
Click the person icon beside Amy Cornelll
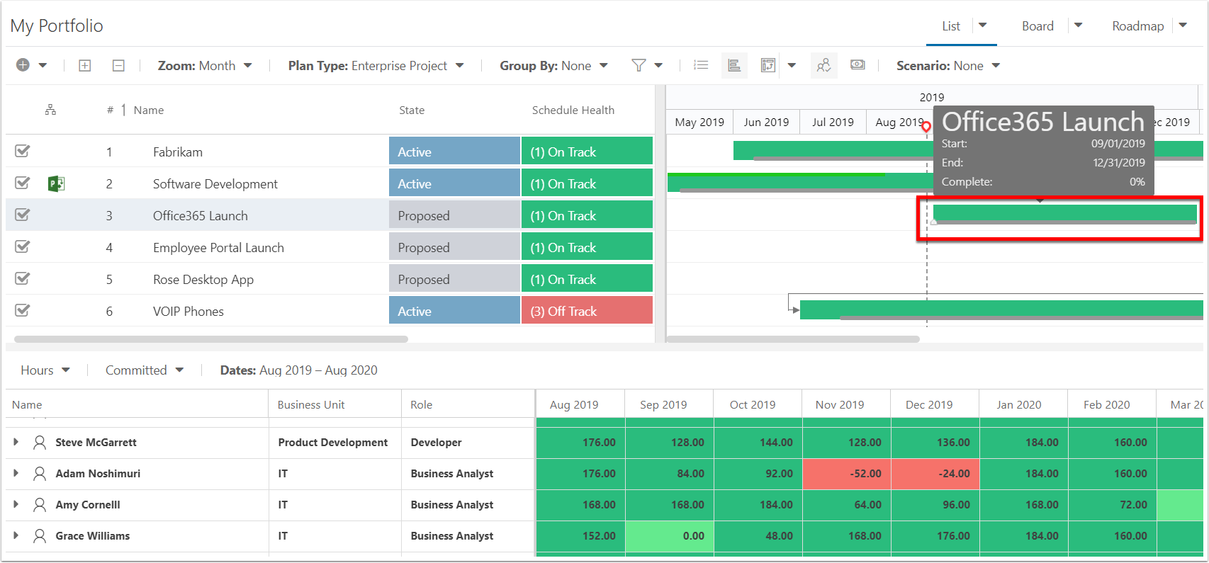coord(40,504)
